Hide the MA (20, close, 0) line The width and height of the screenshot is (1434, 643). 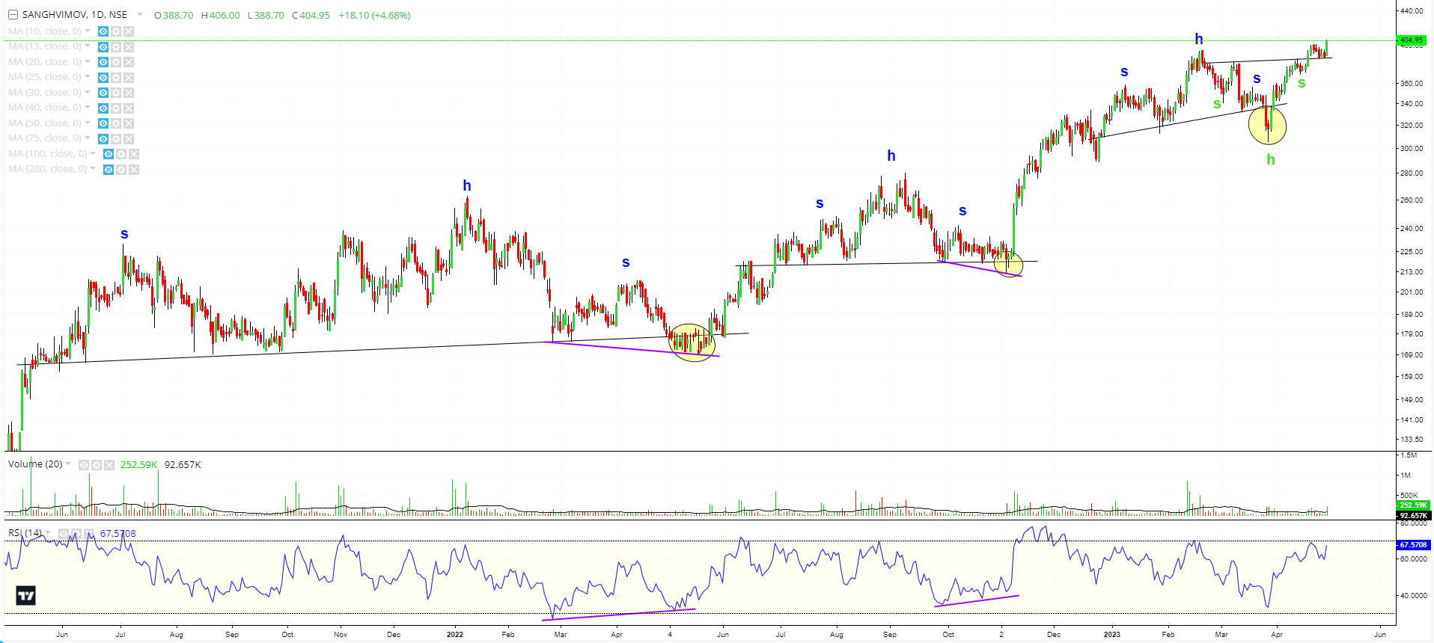[x=103, y=62]
